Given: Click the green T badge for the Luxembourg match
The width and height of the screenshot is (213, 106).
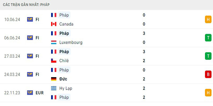Looking at the screenshot, I should 208,38.
